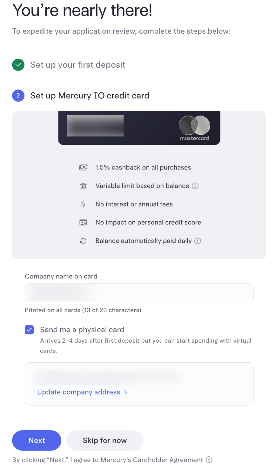Click the green completed-step checkmark icon
Viewport: 275px width, 470px height.
[x=18, y=65]
